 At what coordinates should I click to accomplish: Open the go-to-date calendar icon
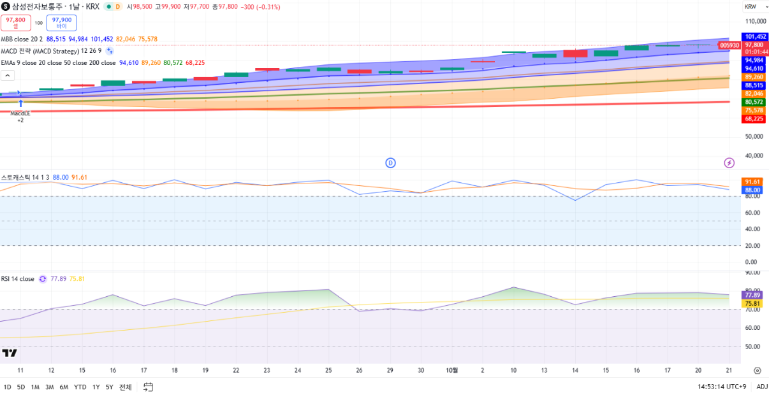(149, 387)
